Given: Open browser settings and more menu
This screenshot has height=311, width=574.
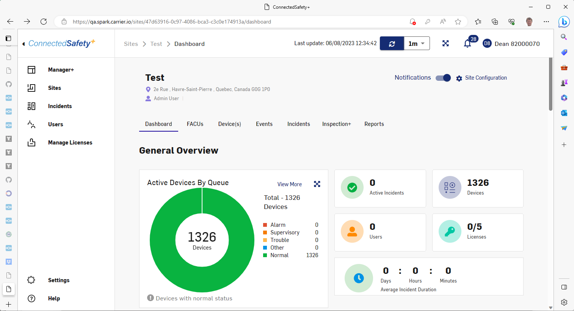Looking at the screenshot, I should pos(546,22).
